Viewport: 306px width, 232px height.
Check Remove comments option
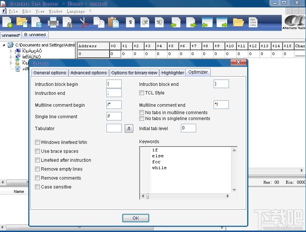coord(37,178)
